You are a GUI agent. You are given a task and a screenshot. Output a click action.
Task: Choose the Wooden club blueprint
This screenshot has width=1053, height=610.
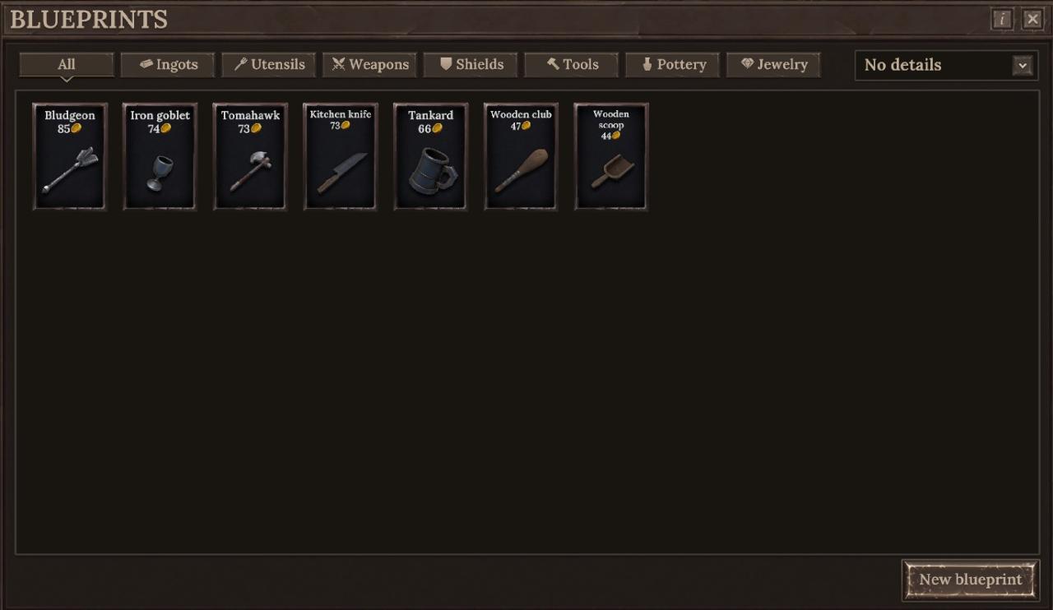(521, 156)
